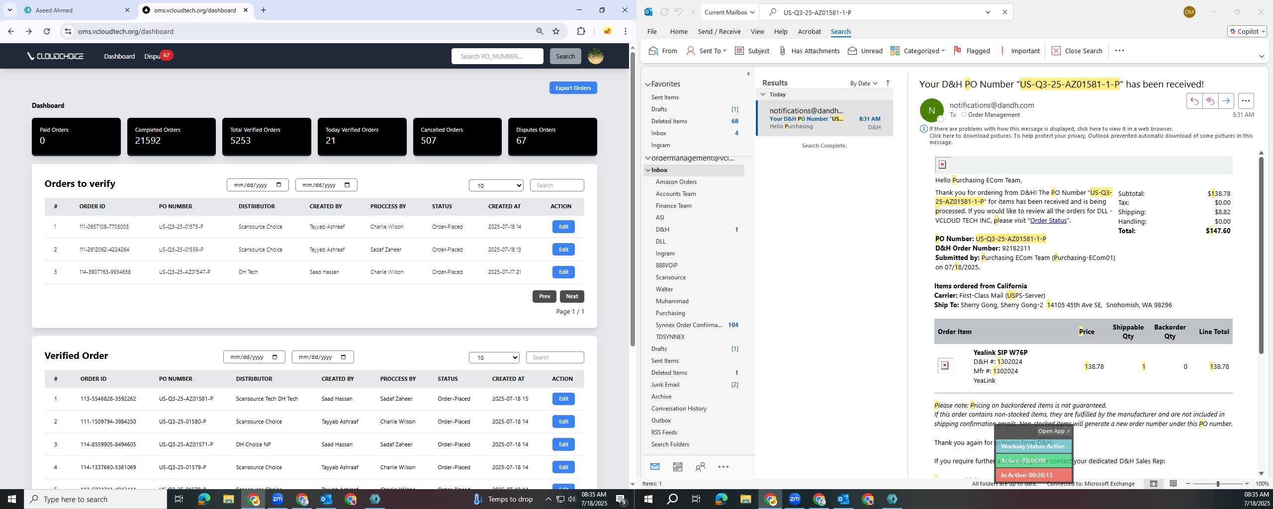Toggle Unread filter in Outlook search

[x=865, y=51]
